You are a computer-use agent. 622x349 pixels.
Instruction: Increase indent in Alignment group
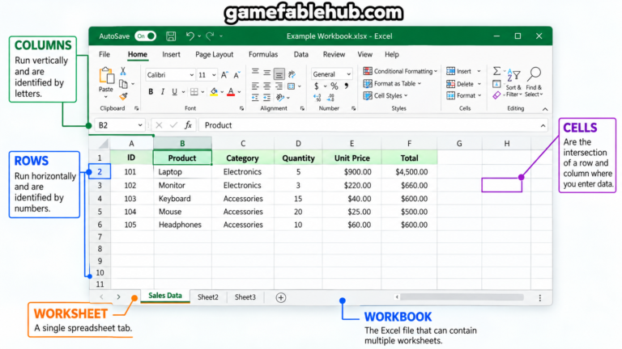pos(267,97)
